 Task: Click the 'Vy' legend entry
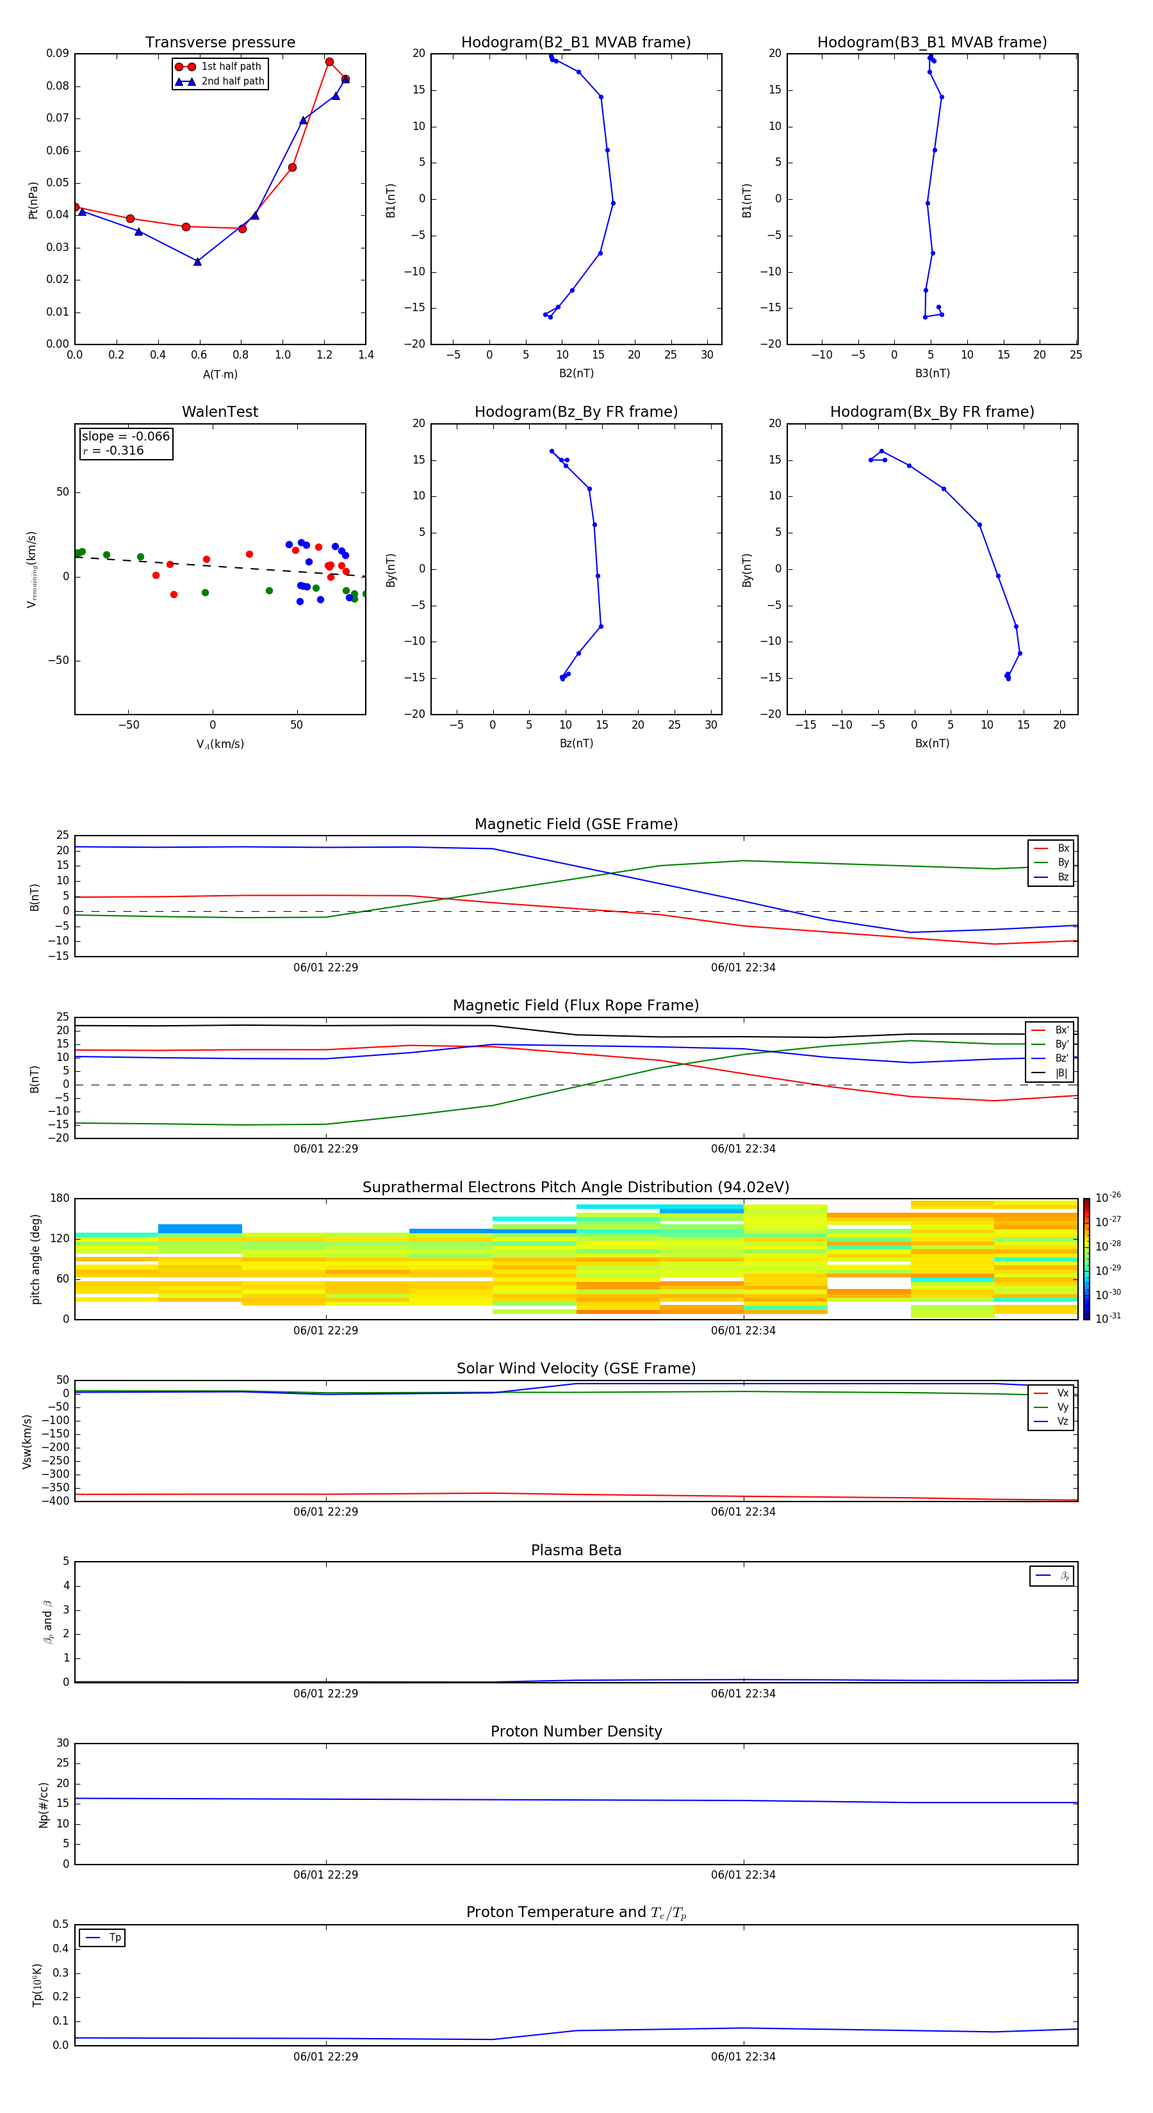(1052, 1407)
